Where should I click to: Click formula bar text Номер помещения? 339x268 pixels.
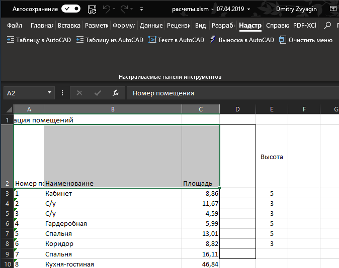(163, 93)
